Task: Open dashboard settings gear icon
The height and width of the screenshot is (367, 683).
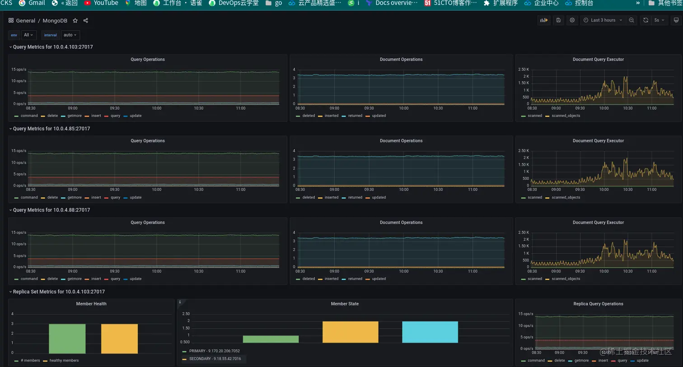Action: click(572, 20)
